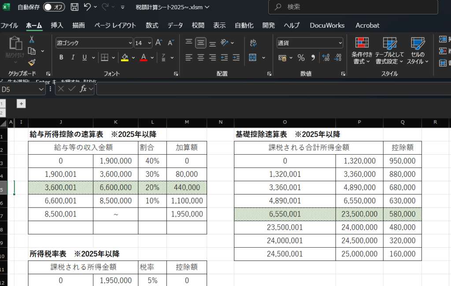This screenshot has height=286, width=451.
Task: Toggle bold formatting
Action: pos(61,58)
